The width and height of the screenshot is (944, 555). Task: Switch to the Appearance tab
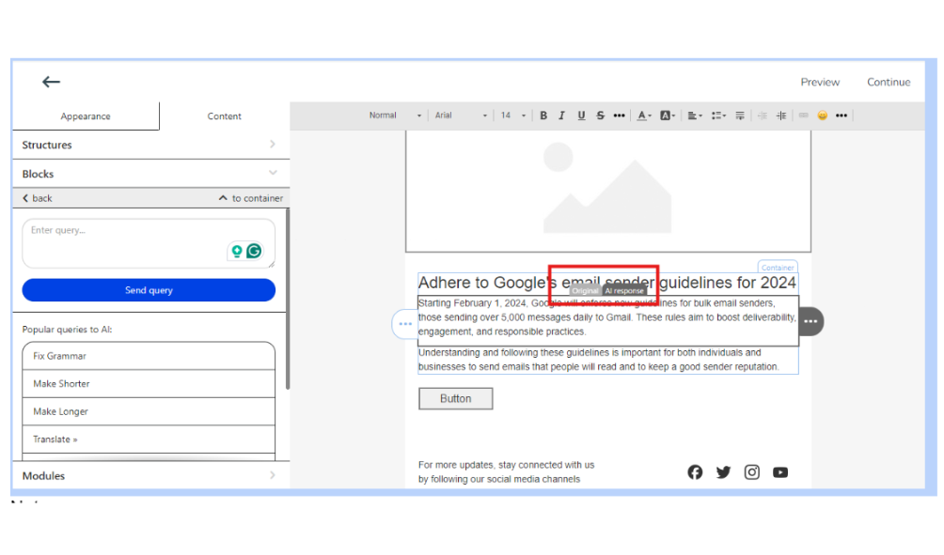click(86, 116)
